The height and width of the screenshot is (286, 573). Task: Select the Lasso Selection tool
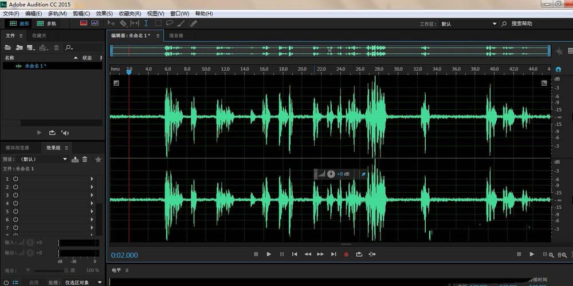point(170,23)
